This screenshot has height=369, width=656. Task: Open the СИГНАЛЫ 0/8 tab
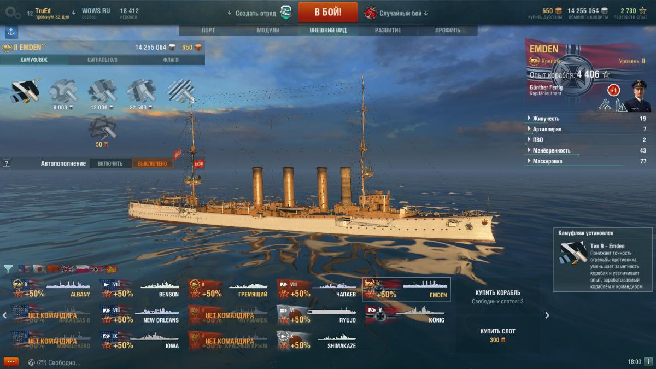tap(102, 60)
